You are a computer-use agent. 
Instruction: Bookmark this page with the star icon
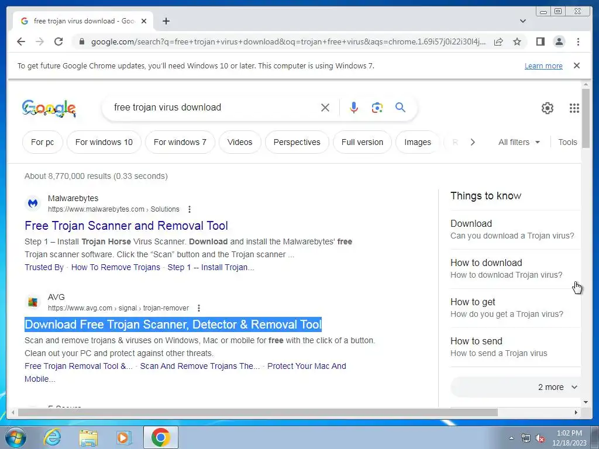(x=517, y=42)
